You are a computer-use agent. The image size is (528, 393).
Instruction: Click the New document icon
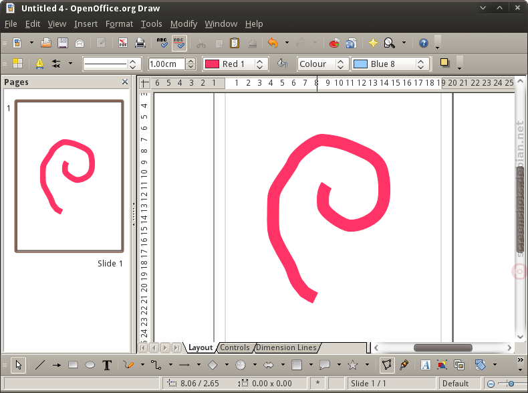pyautogui.click(x=17, y=43)
